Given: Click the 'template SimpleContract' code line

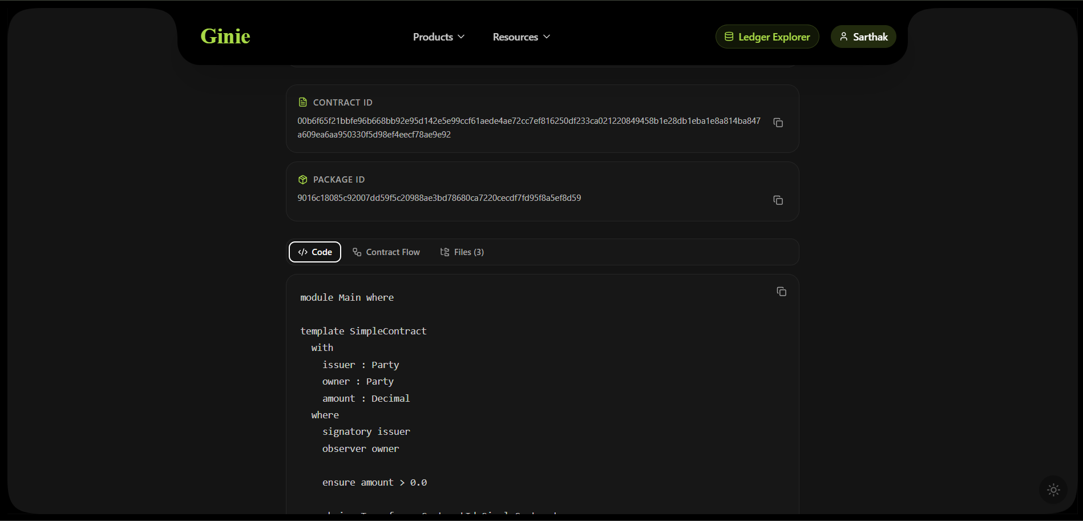Looking at the screenshot, I should 363,331.
